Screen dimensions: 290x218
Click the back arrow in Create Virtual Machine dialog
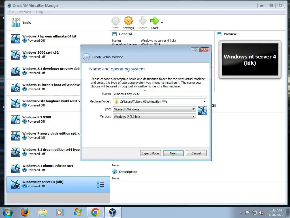86,57
